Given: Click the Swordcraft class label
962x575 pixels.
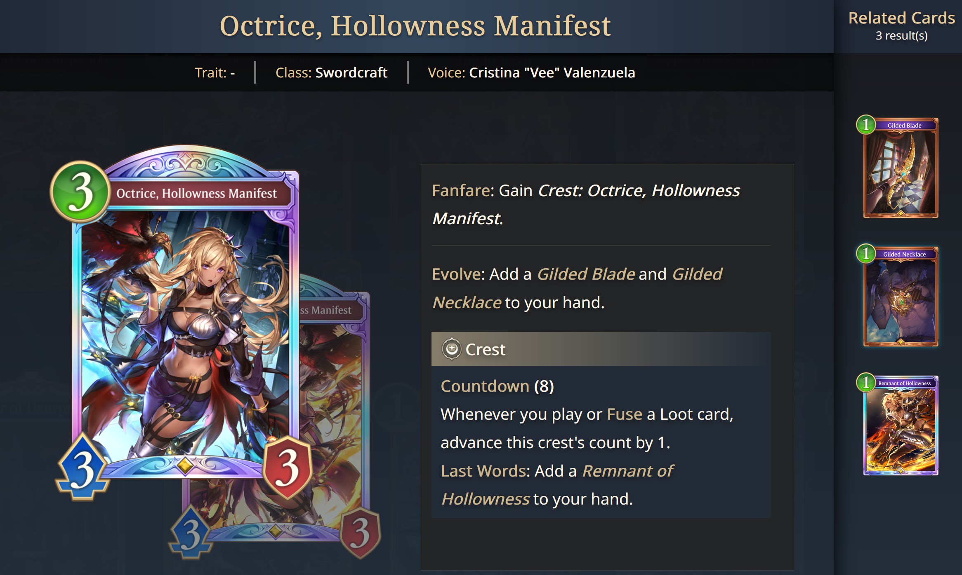Looking at the screenshot, I should (351, 72).
